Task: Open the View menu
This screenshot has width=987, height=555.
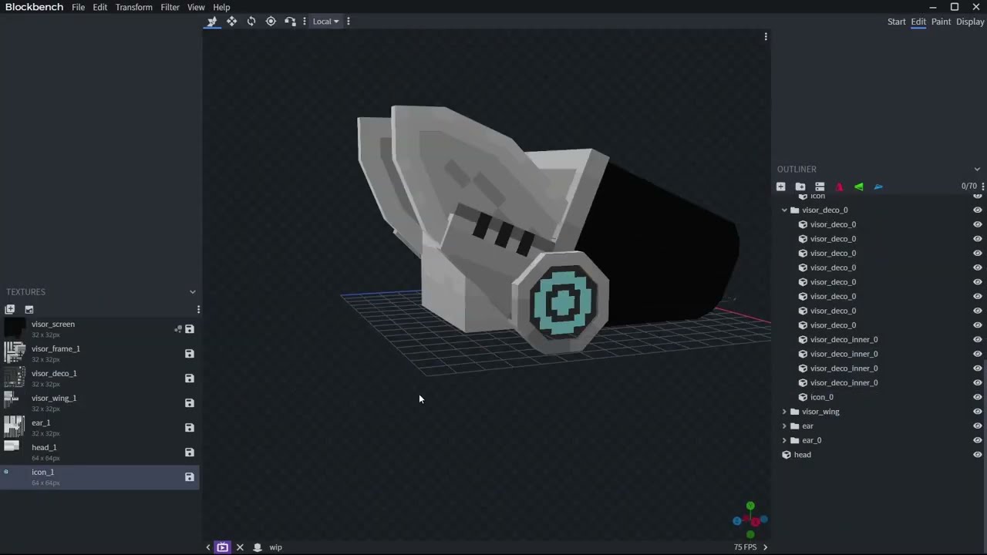Action: (x=196, y=7)
